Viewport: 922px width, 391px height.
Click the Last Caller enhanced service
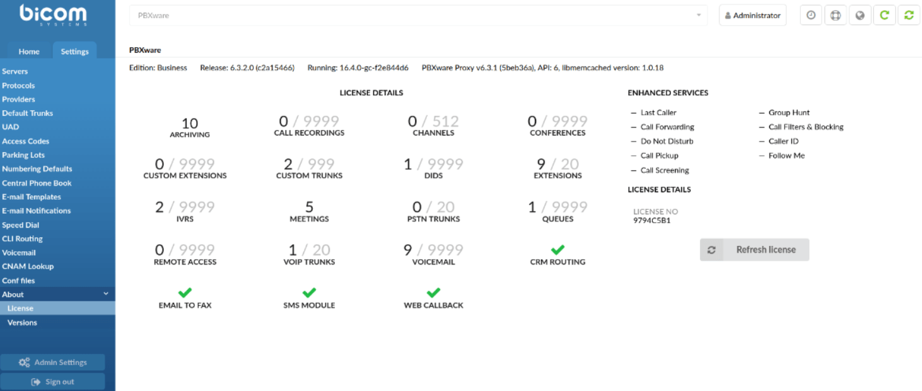tap(658, 112)
